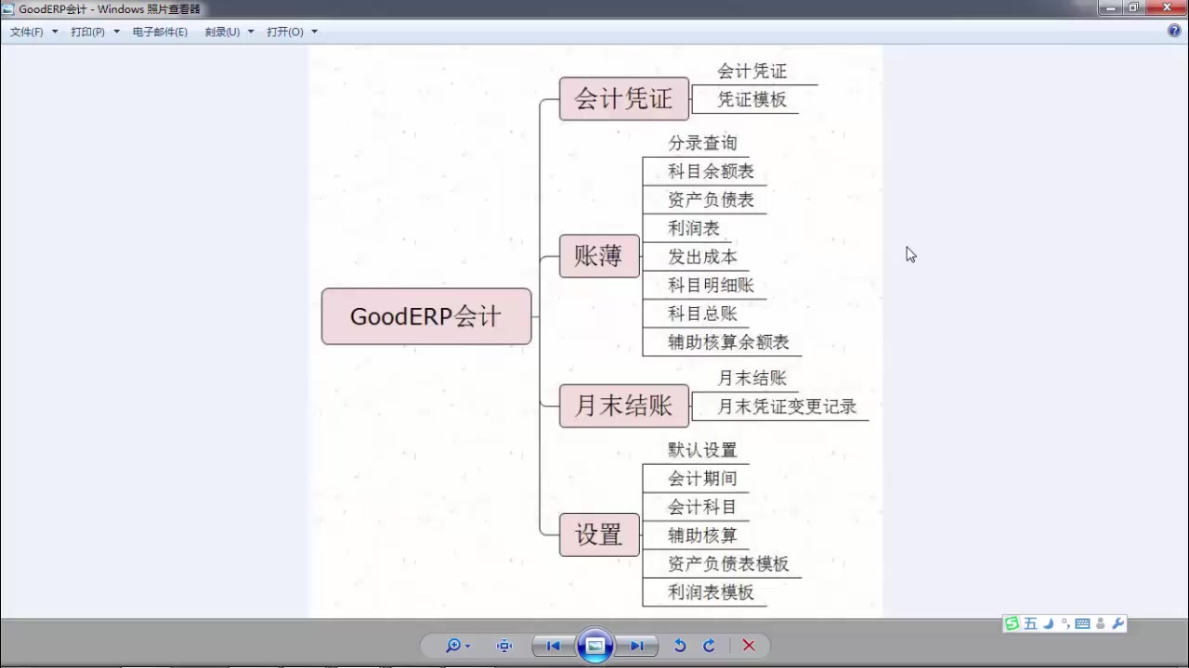Click the 会计科目 leaf text
Screen dimensions: 1189x668
[702, 507]
